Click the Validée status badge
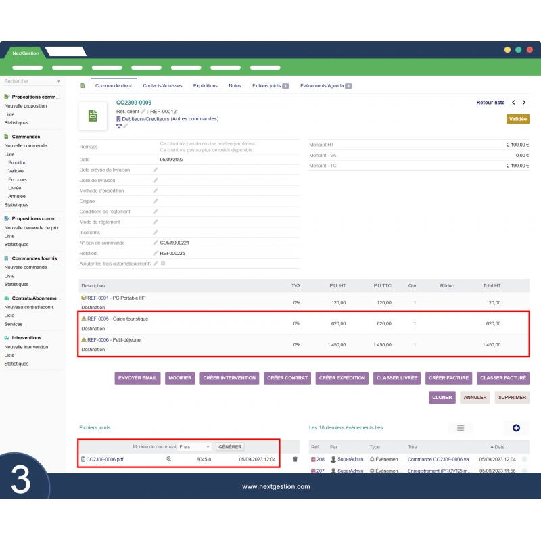Viewport: 541px width, 541px height. click(x=517, y=119)
